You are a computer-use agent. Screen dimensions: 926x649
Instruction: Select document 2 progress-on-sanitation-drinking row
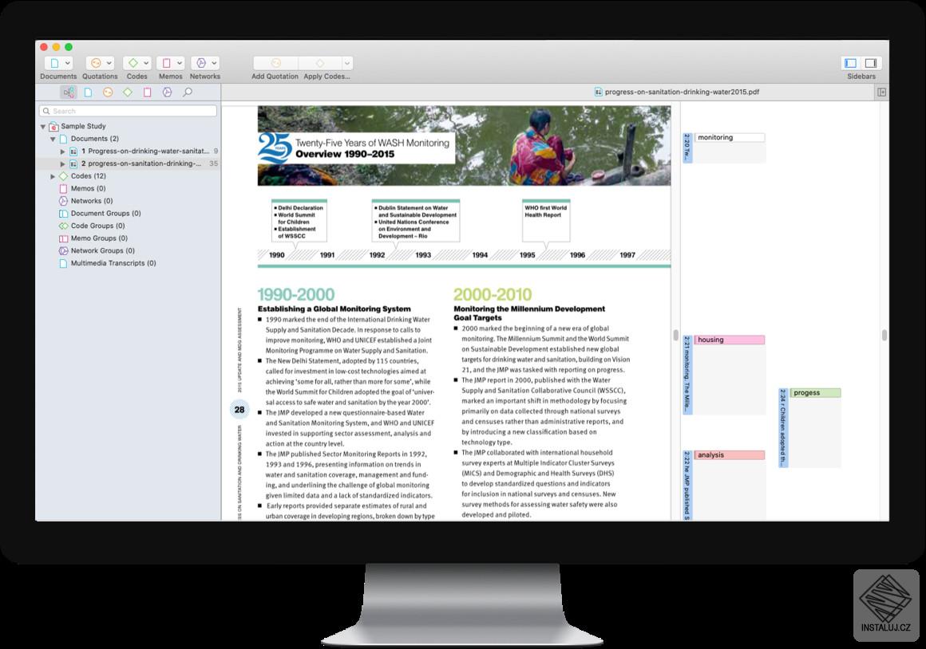tap(129, 164)
